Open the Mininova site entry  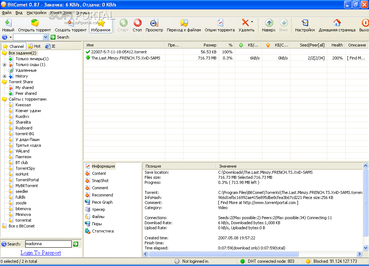(x=23, y=214)
